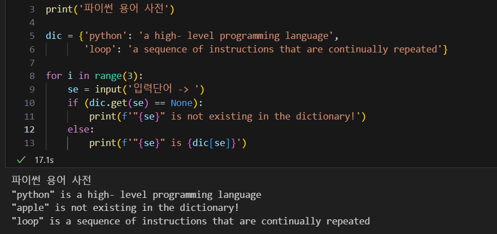Viewport: 497px width, 234px height.
Task: Click line number 7 in the gutter
Action: point(32,63)
